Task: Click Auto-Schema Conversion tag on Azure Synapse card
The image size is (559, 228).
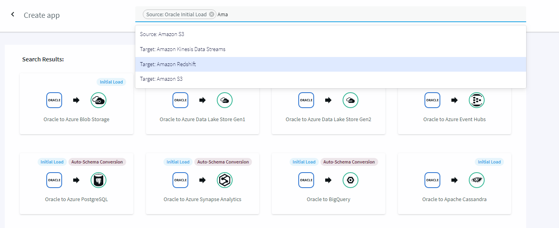Action: (x=223, y=162)
